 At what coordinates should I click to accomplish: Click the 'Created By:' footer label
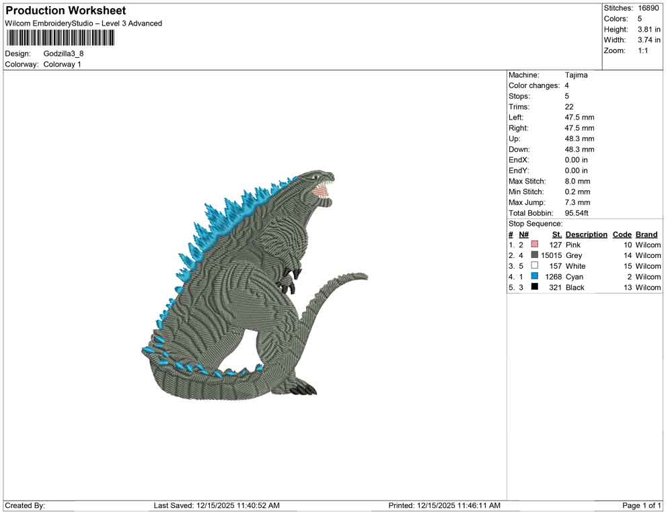tap(25, 505)
